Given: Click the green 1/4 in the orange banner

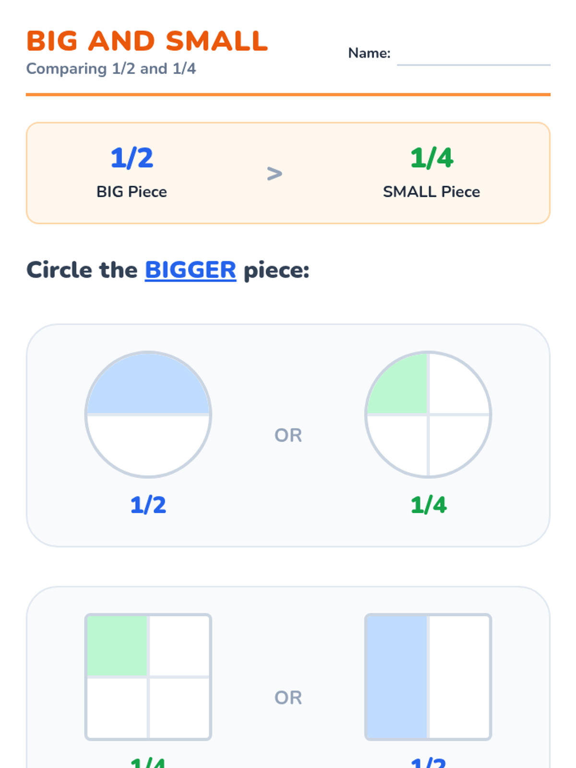Looking at the screenshot, I should point(432,158).
